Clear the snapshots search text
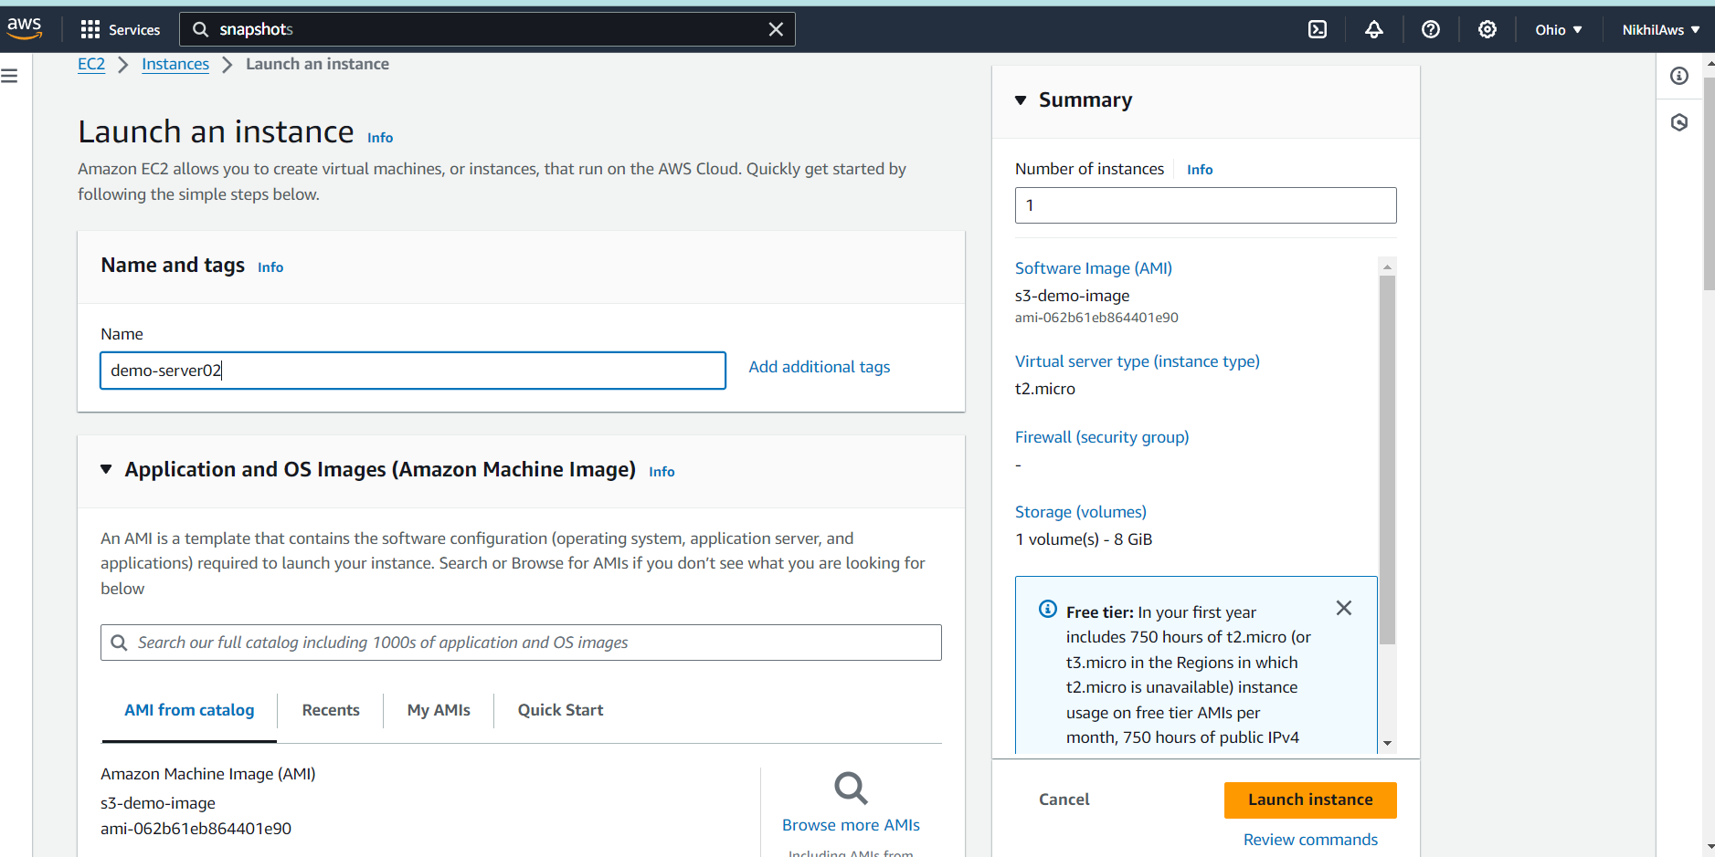The width and height of the screenshot is (1715, 857). pos(776,29)
